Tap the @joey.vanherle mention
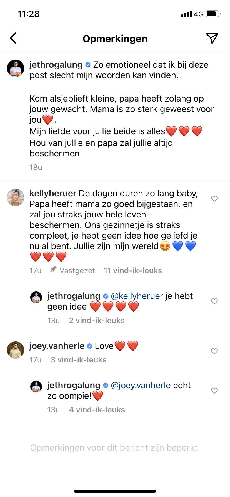Image resolution: width=230 pixels, height=497 pixels. tap(141, 385)
